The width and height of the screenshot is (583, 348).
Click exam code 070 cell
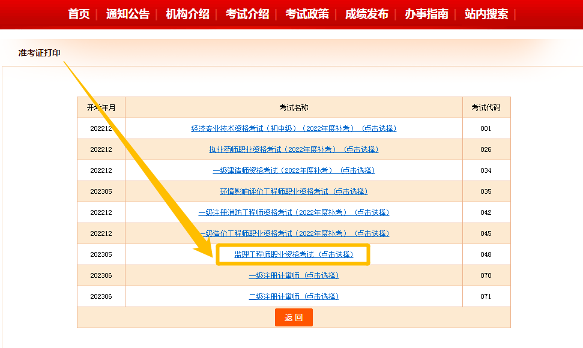pyautogui.click(x=486, y=275)
